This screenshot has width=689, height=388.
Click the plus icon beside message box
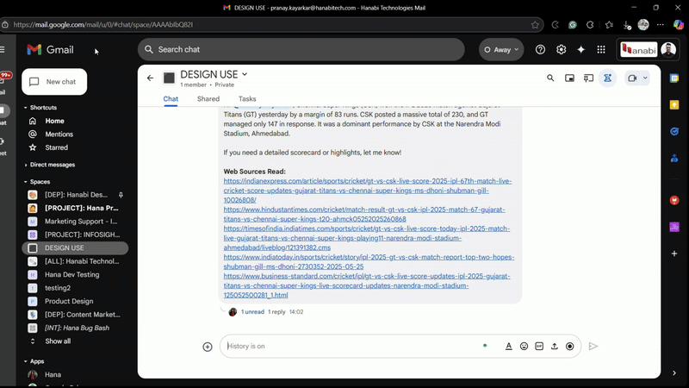point(208,347)
